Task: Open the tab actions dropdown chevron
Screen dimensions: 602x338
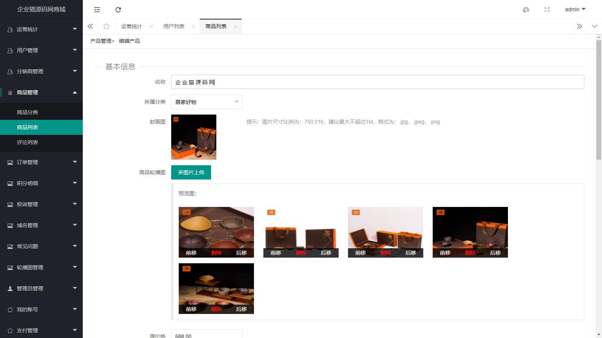Action: pos(594,26)
